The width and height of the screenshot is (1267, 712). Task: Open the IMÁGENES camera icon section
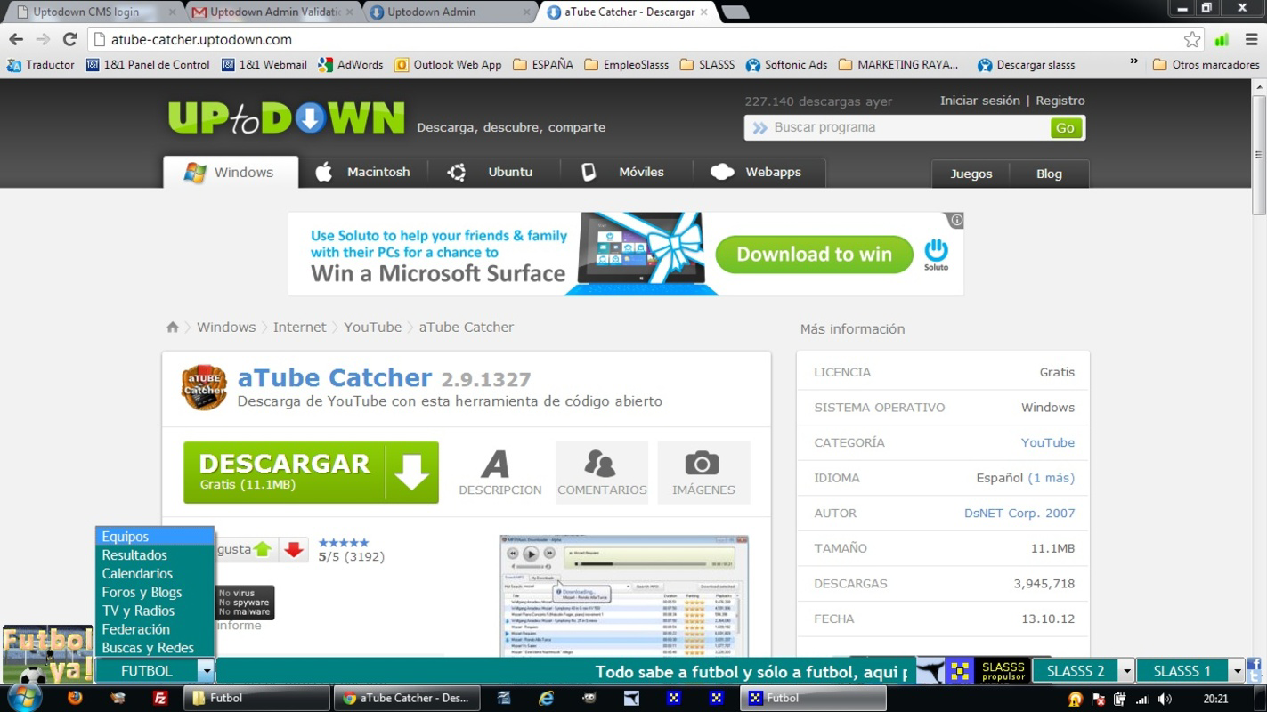(703, 473)
